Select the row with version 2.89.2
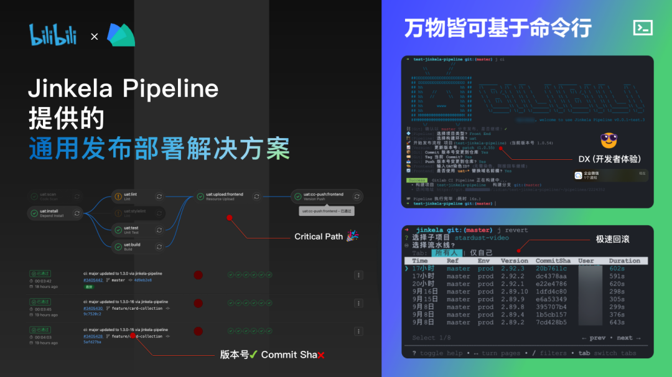 click(526, 323)
